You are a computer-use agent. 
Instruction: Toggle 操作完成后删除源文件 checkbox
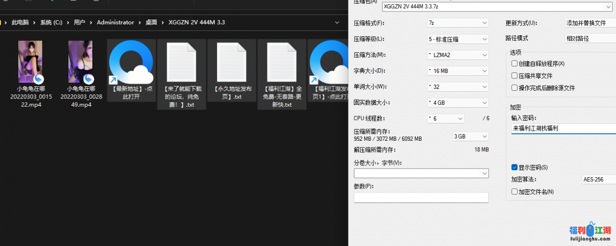[514, 88]
